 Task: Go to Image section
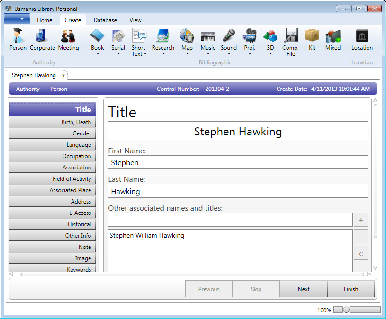point(52,258)
